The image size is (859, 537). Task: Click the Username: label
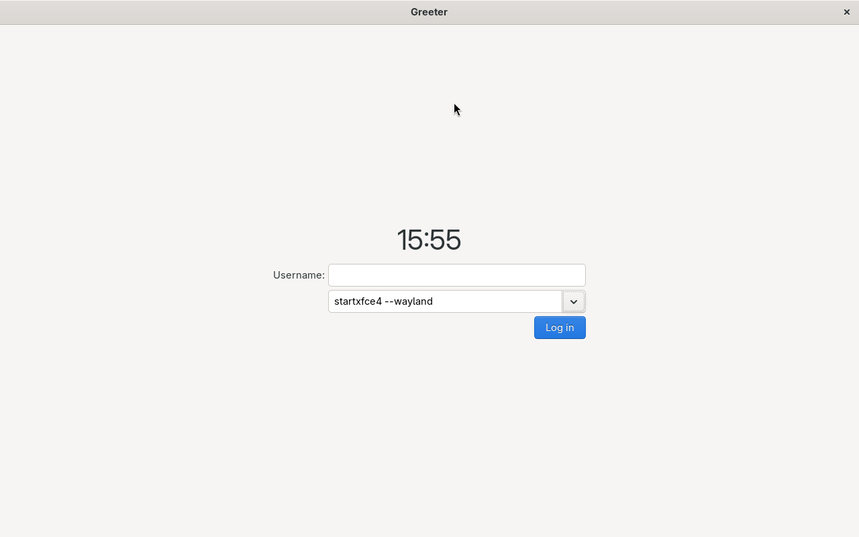click(299, 275)
